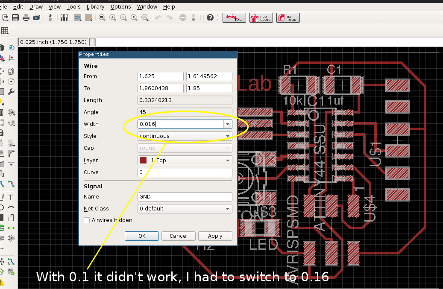Select the Signal airwire tool
Screen dimensions: 443x289
pyautogui.click(x=11, y=228)
